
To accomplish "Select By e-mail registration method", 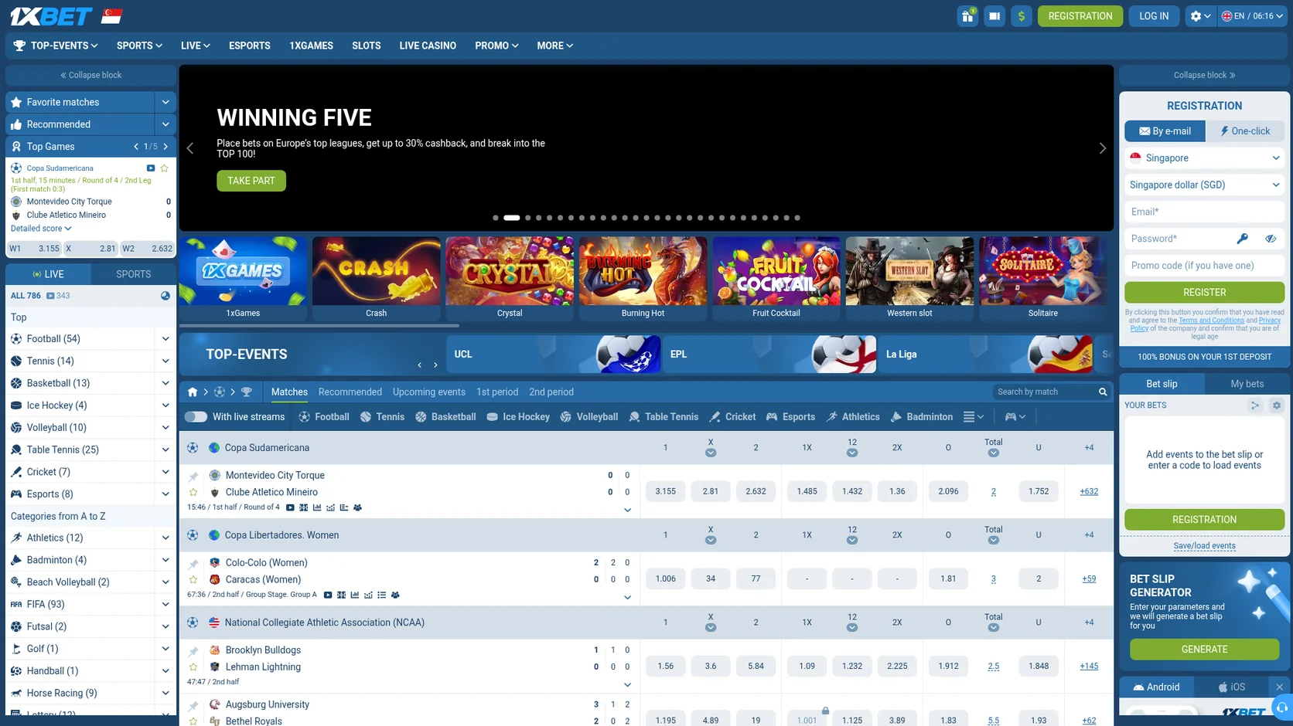I will tap(1165, 131).
